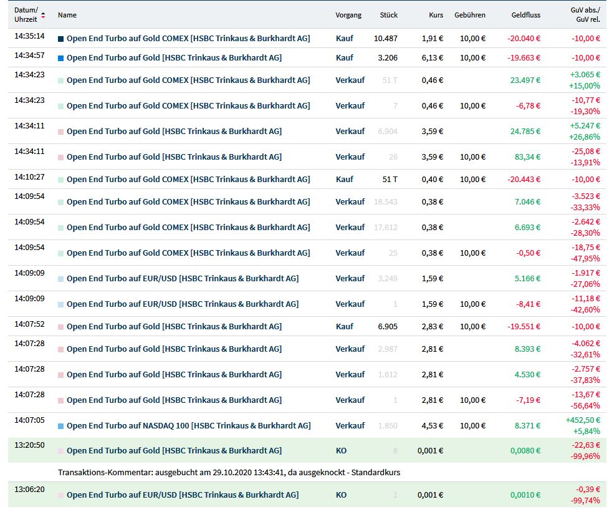
Task: Sort by the Stück column header
Action: (x=388, y=15)
